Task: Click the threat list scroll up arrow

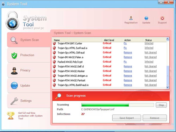Action: click(168, 39)
